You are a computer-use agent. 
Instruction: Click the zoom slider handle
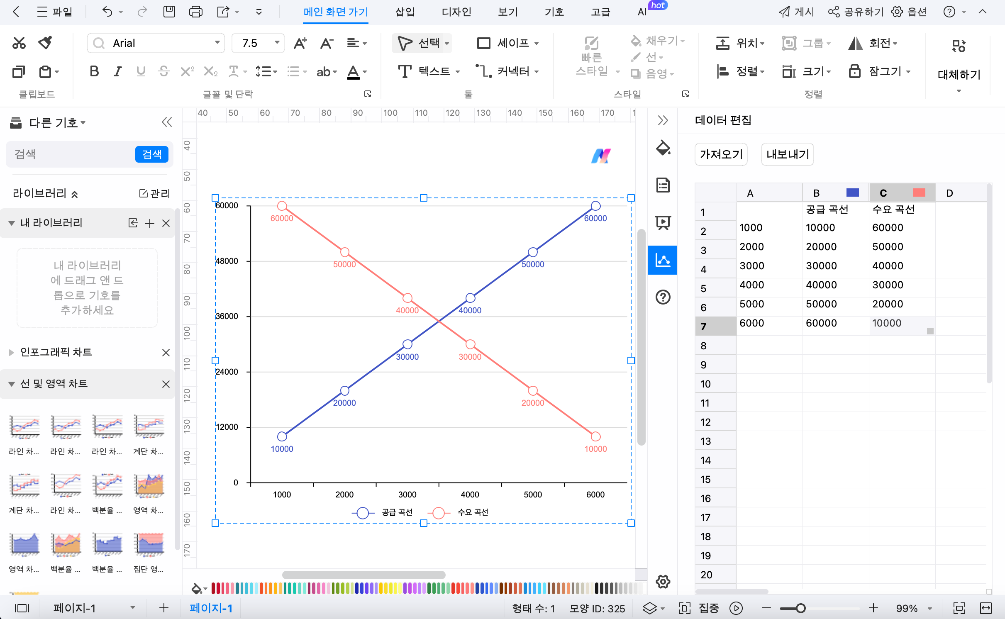800,608
